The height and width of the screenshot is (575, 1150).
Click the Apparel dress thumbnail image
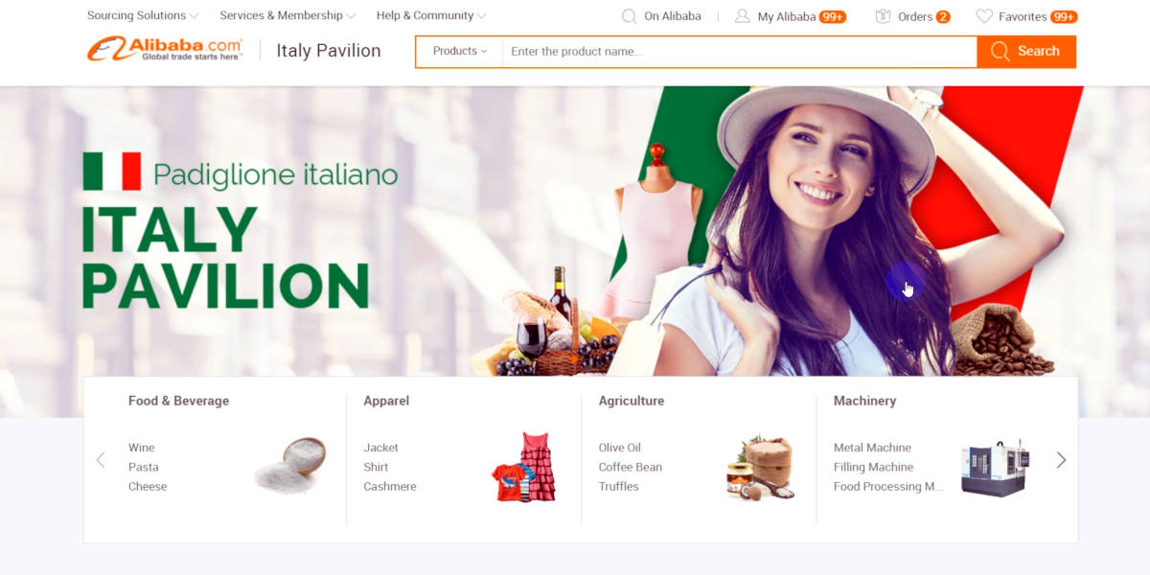pyautogui.click(x=523, y=467)
